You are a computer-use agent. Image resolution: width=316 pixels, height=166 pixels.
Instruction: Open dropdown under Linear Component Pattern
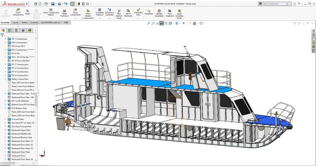tap(51, 18)
